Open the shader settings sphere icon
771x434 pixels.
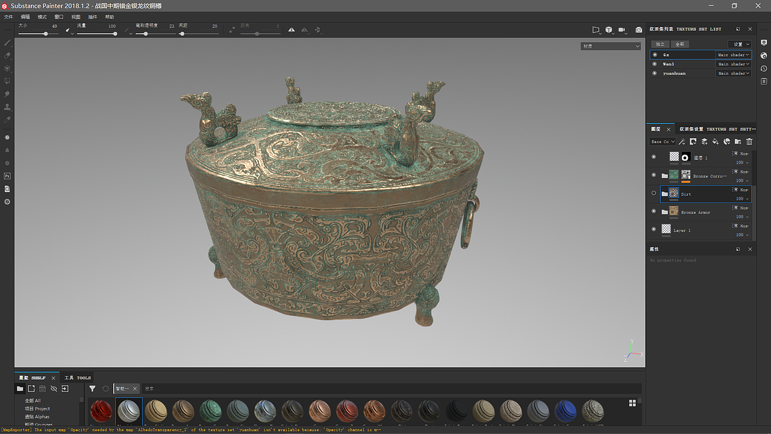coord(764,55)
